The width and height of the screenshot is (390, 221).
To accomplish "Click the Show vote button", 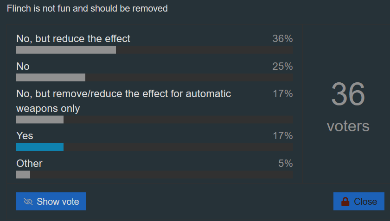I will click(x=51, y=202).
